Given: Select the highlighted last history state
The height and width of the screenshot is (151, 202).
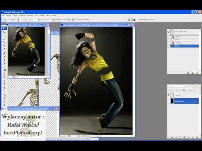Looking at the screenshot, I should pyautogui.click(x=184, y=46).
